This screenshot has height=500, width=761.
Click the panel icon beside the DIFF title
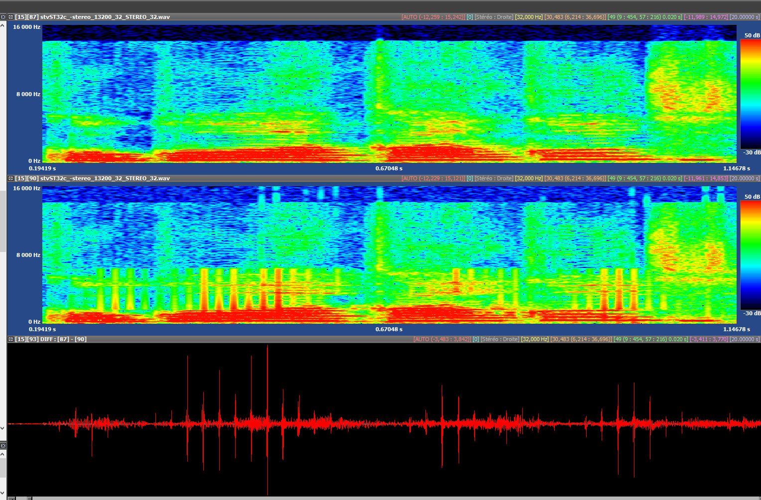pyautogui.click(x=10, y=339)
